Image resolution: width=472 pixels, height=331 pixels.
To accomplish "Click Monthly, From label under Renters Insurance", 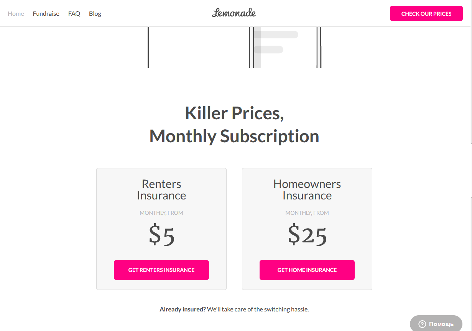I will pyautogui.click(x=161, y=213).
